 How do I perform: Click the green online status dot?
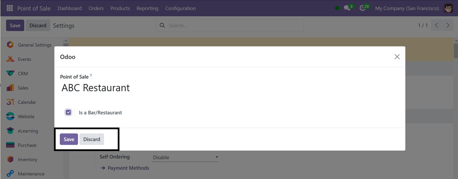pos(337,8)
